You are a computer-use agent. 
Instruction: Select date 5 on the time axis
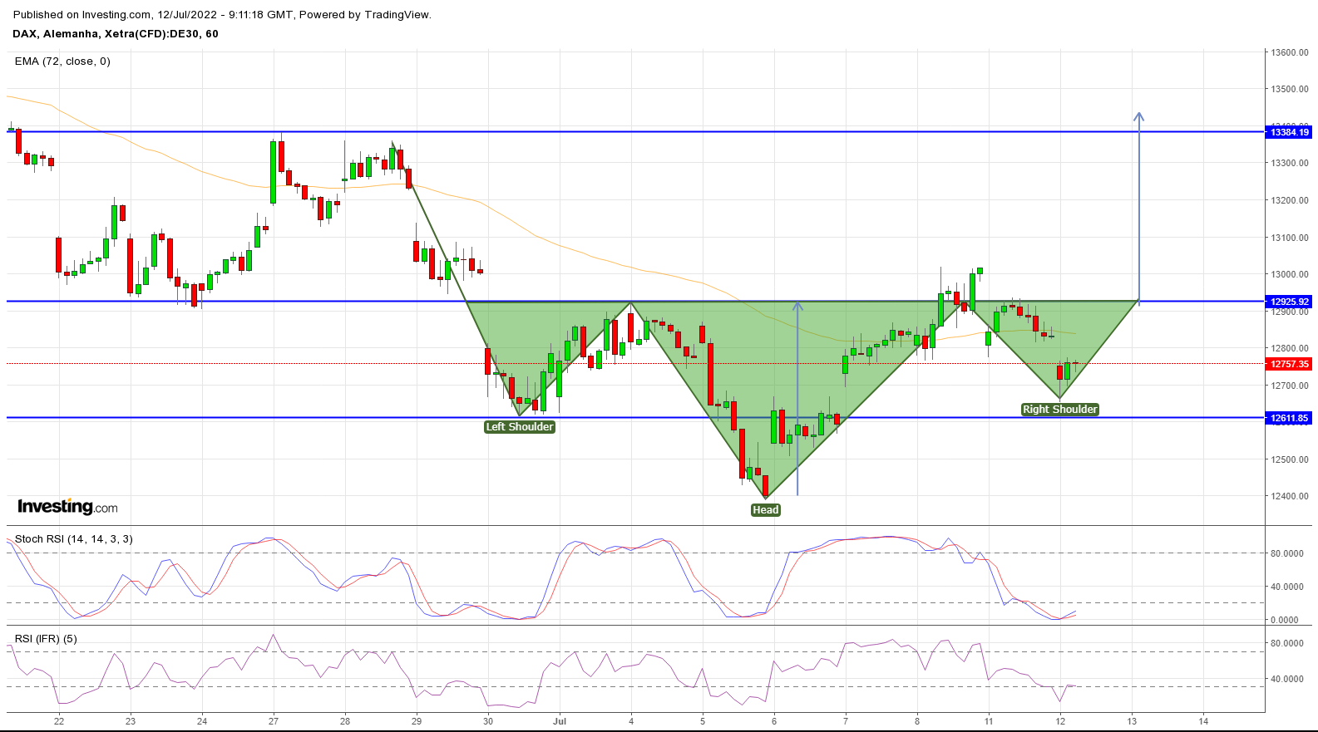(703, 721)
